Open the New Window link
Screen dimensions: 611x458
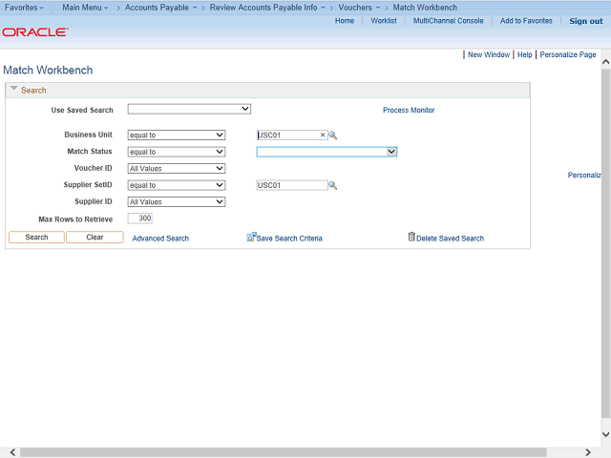click(489, 54)
